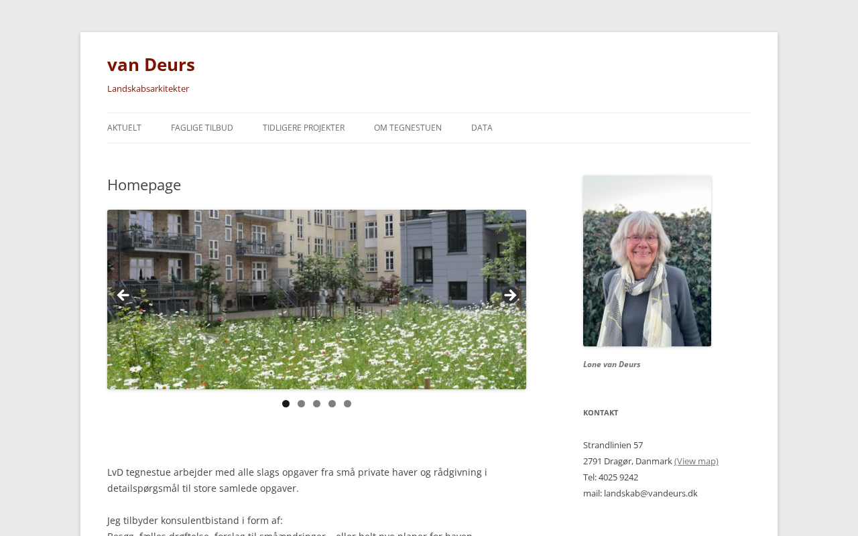
Task: Click the landskab@vandeurs.dk email text
Action: (651, 493)
